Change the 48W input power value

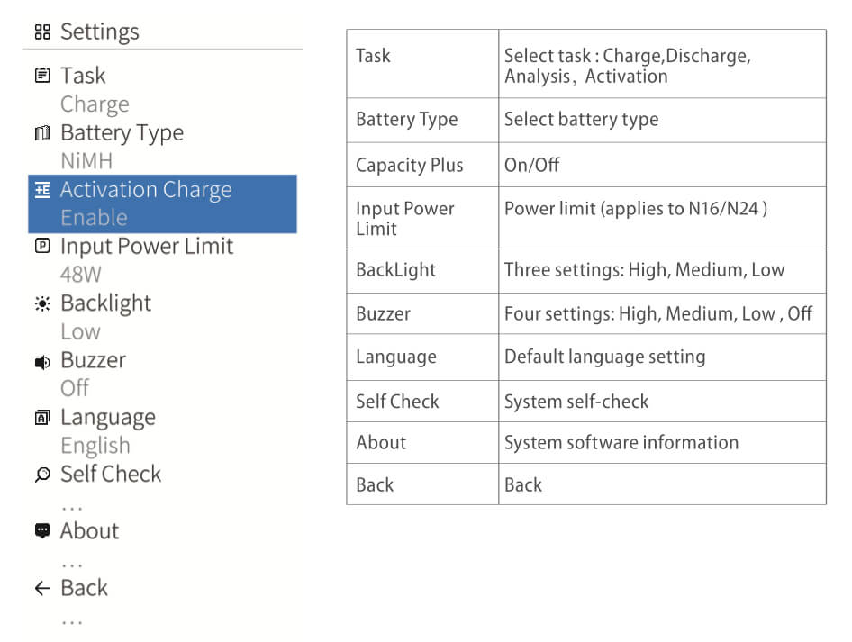coord(81,275)
